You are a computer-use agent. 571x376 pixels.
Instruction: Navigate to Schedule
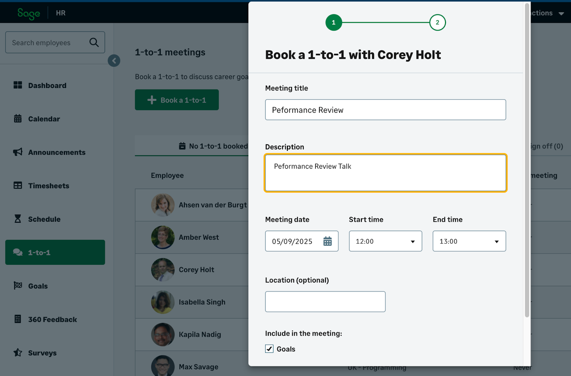(55, 219)
